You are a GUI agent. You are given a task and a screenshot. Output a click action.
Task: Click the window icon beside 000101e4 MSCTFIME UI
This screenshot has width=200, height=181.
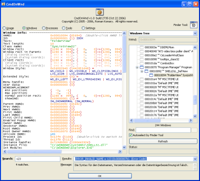(x=142, y=79)
